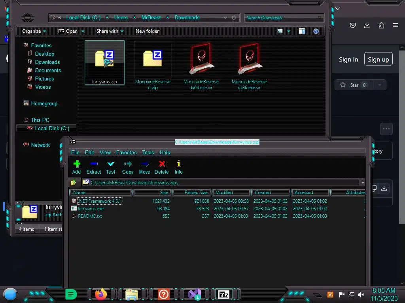Open the View menu in 7-Zip

pyautogui.click(x=105, y=152)
